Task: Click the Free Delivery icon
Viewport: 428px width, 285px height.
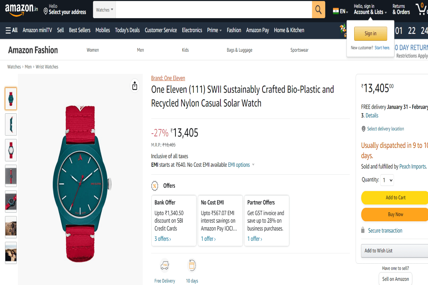Action: [x=164, y=265]
